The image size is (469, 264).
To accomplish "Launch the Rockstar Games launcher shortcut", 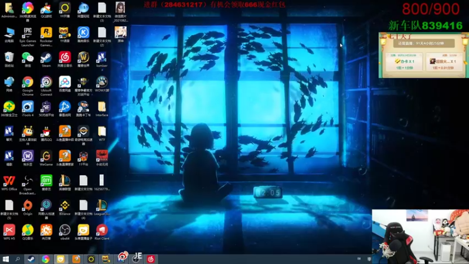I will (x=46, y=36).
